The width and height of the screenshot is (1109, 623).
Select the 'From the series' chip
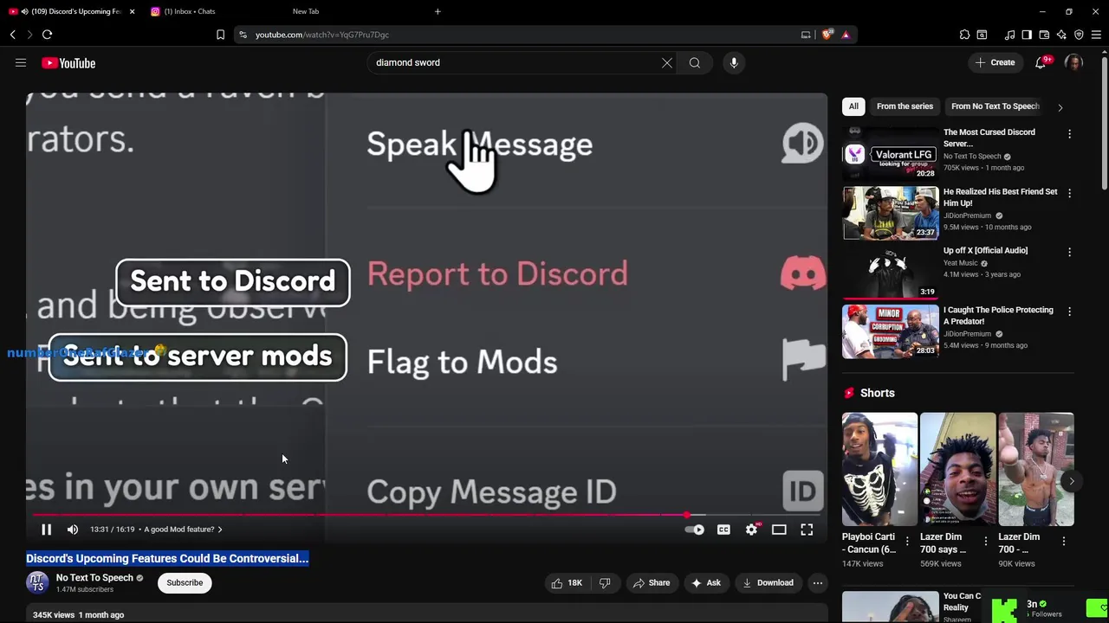[x=905, y=106]
